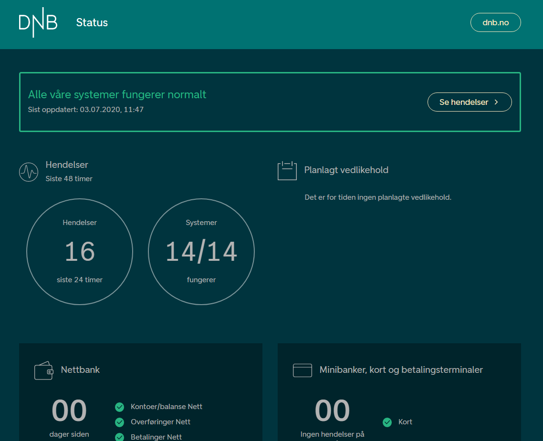Toggle the checkmark next to Betalinger Nett
The image size is (543, 441).
pos(119,437)
